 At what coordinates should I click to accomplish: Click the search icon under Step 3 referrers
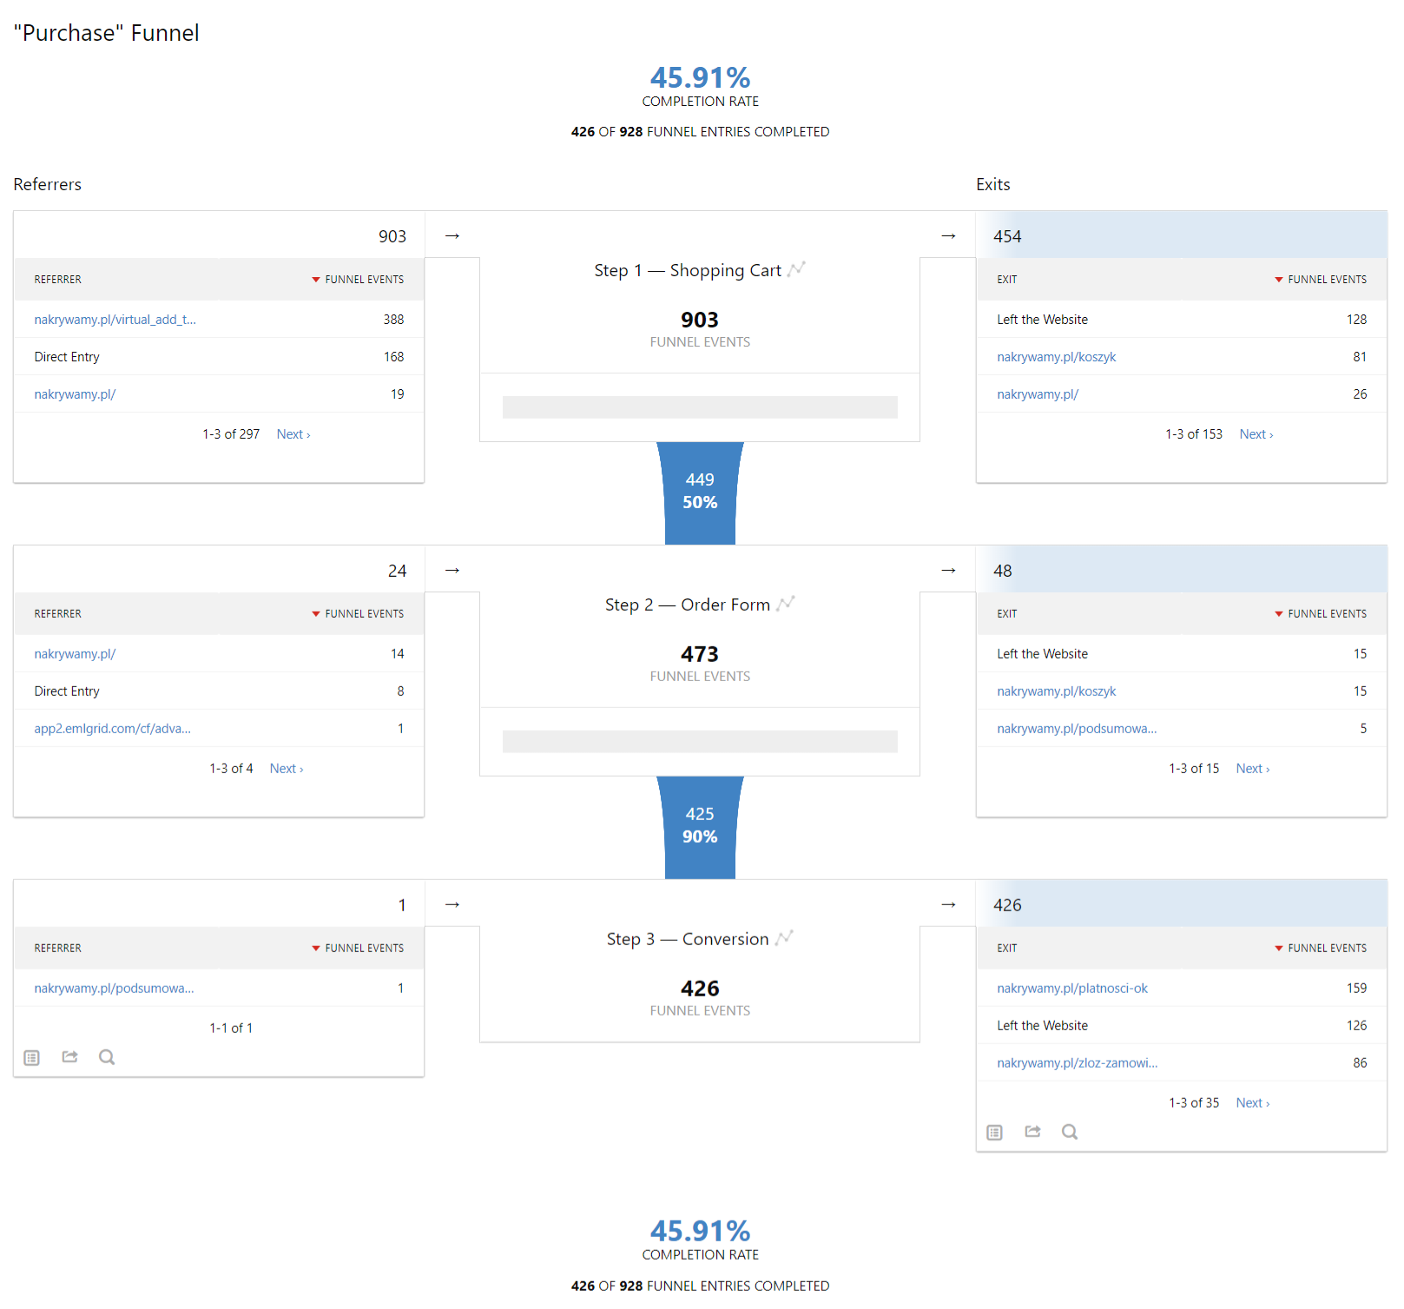coord(107,1057)
